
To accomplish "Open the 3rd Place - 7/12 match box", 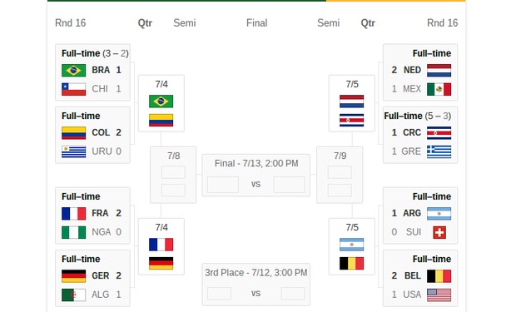I will tap(256, 285).
